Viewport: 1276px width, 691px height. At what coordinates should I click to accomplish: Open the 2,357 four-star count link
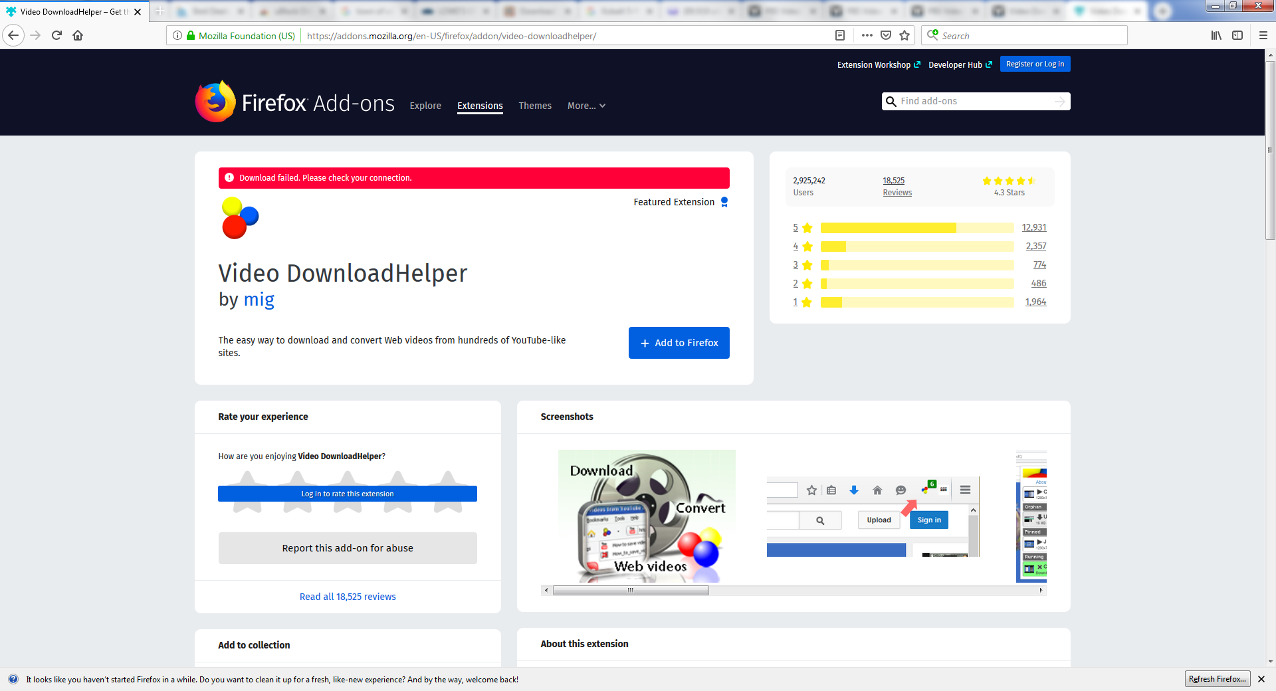(1036, 247)
